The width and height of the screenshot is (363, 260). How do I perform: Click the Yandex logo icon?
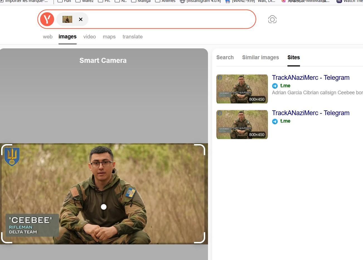(x=47, y=19)
